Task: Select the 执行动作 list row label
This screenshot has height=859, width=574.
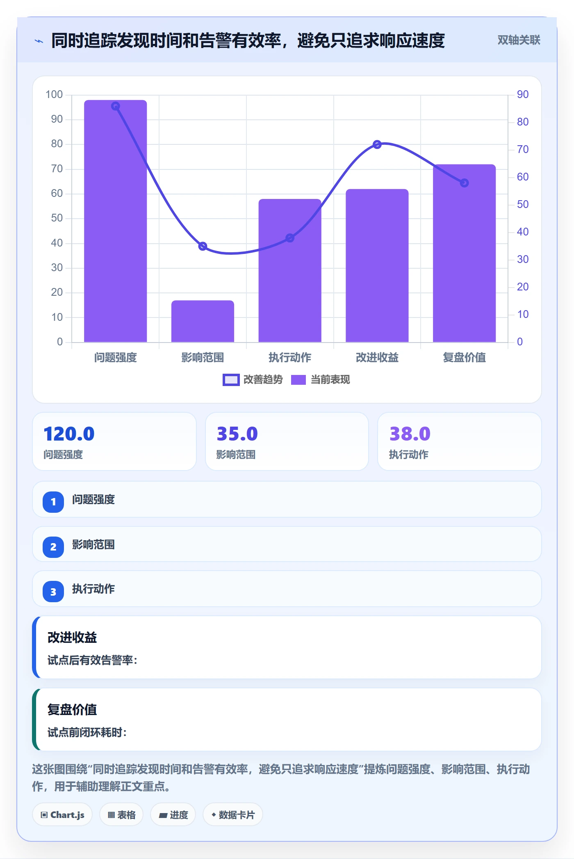Action: click(93, 589)
